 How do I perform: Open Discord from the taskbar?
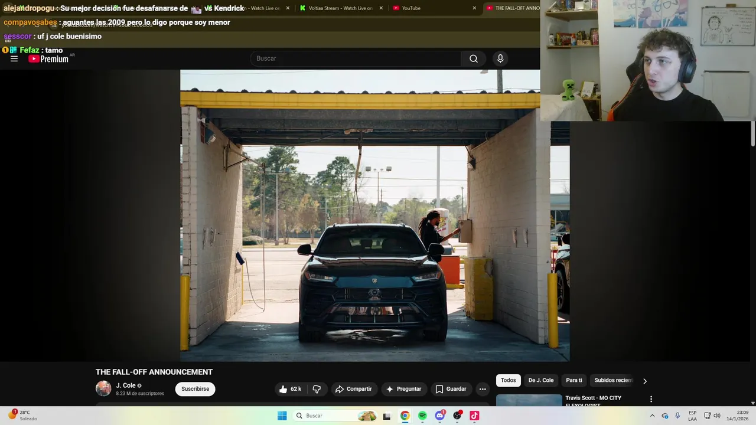[439, 416]
